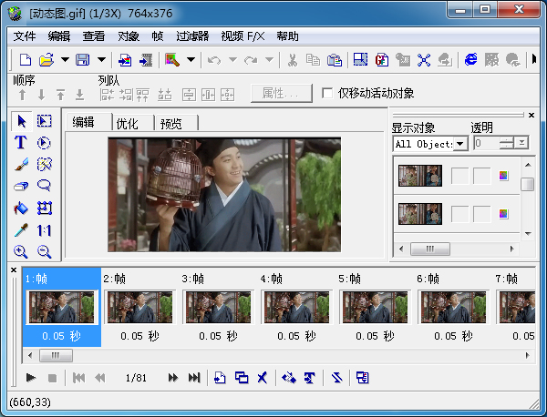Screen dimensions: 547x417
Task: Toggle 仅移动活动对象 checkbox
Action: tap(327, 93)
